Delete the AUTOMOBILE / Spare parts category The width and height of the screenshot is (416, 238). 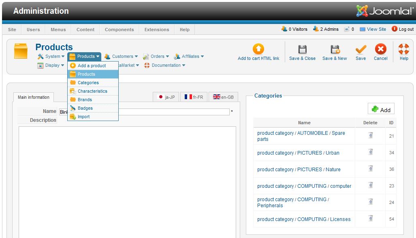coord(371,136)
